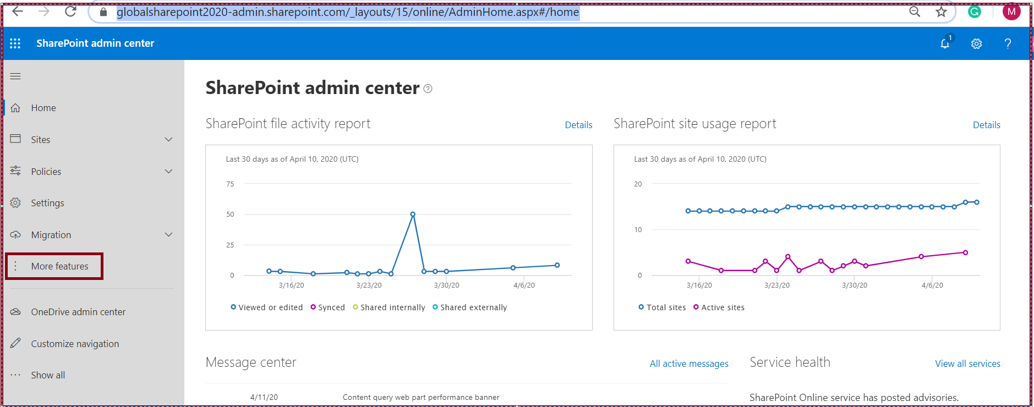The image size is (1034, 407).
Task: Collapse navigation with hamburger icon
Action: point(15,76)
